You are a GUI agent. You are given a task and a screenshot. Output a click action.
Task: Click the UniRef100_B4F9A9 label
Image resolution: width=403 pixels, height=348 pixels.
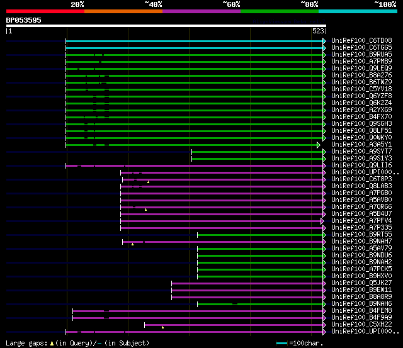point(361,318)
